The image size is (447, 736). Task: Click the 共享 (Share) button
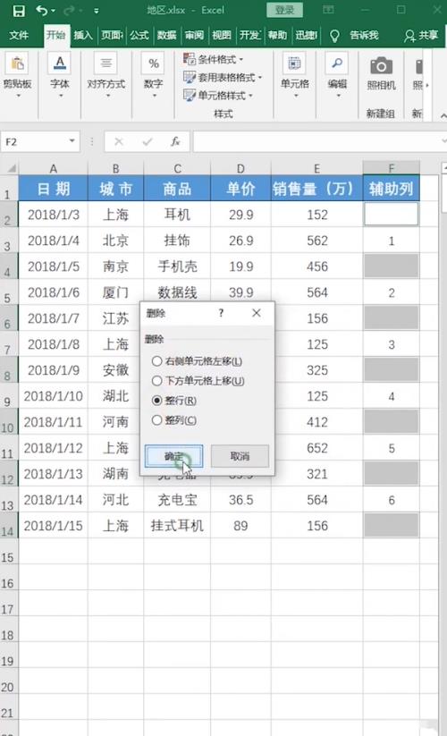[422, 36]
